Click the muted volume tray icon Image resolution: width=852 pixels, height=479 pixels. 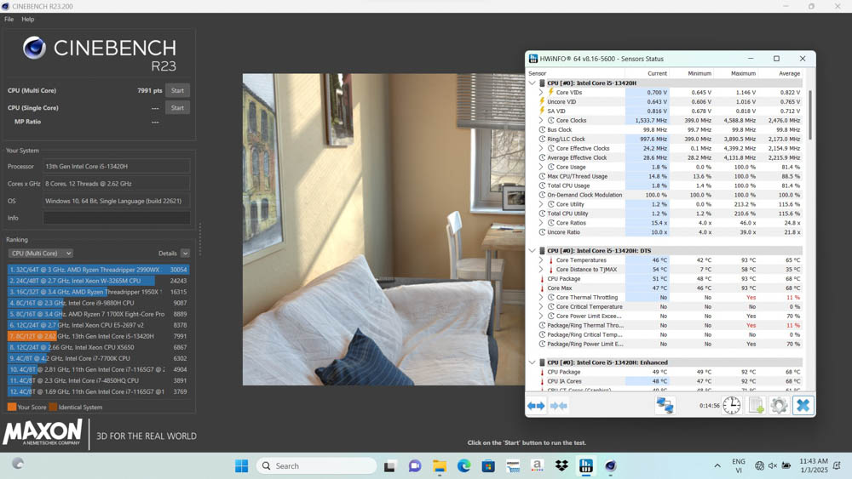point(773,465)
